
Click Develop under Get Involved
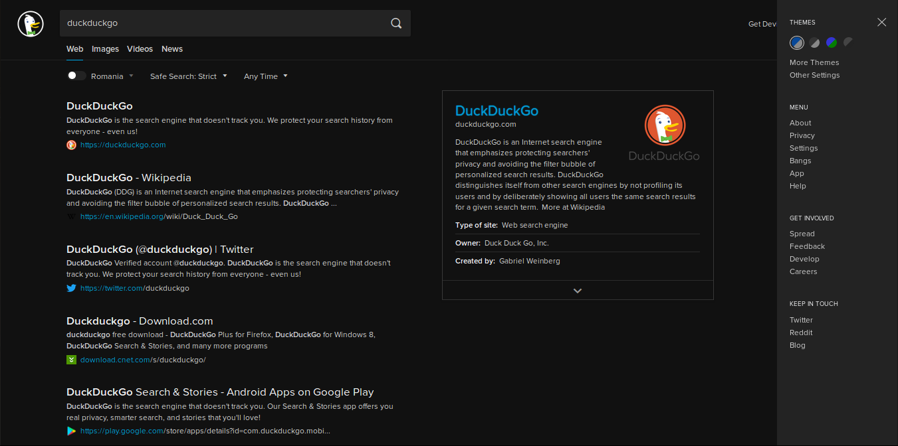click(804, 259)
